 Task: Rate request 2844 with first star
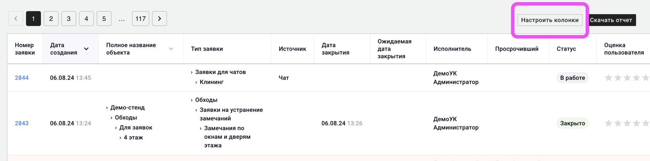[609, 78]
